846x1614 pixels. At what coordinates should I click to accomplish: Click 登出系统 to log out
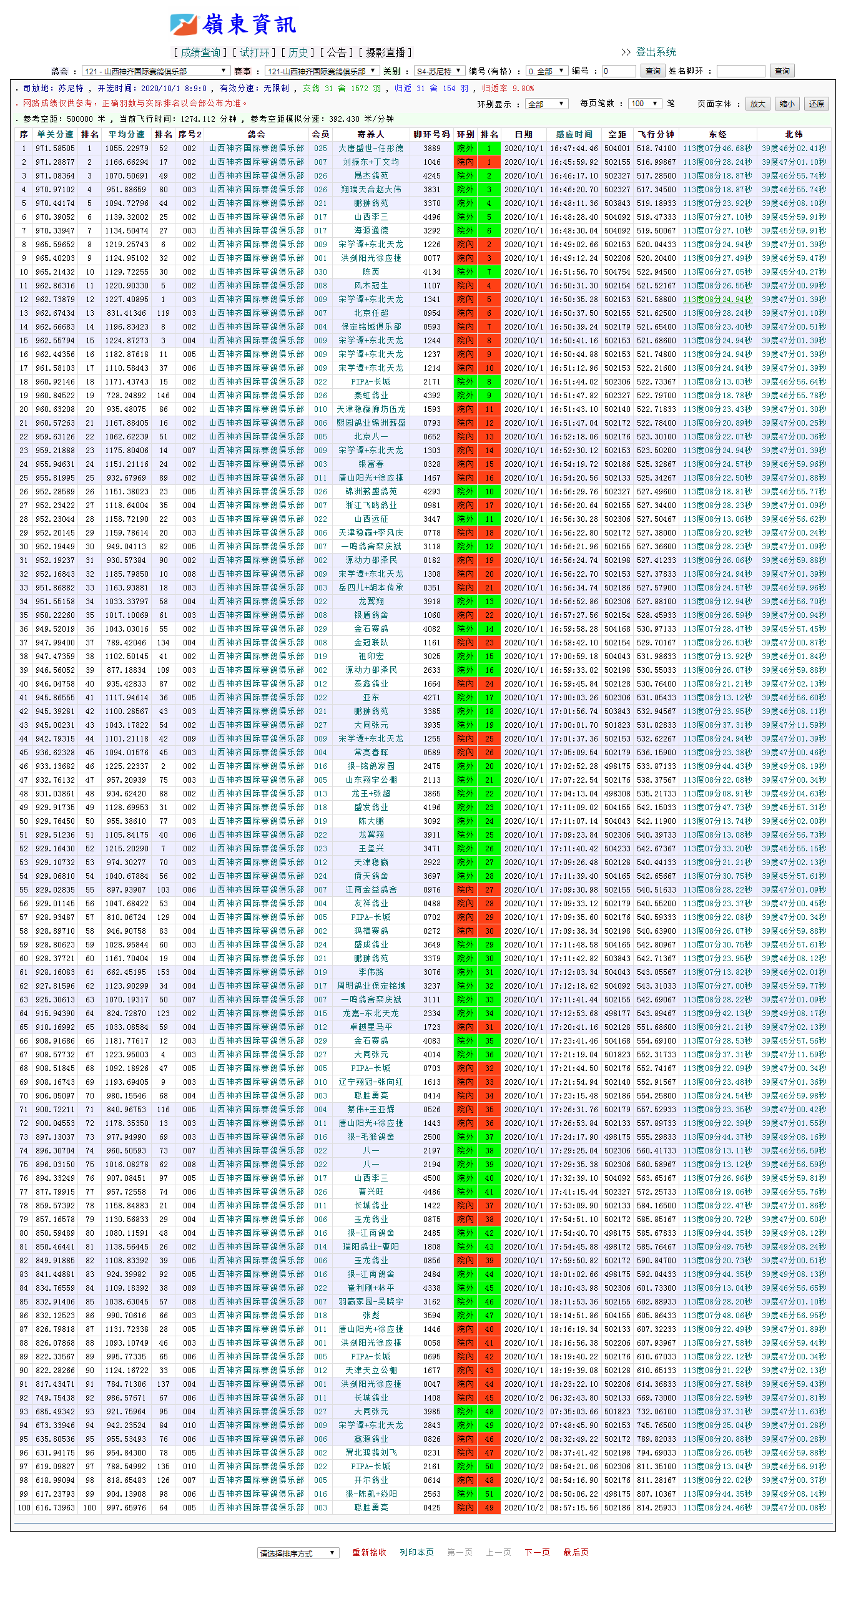click(656, 52)
